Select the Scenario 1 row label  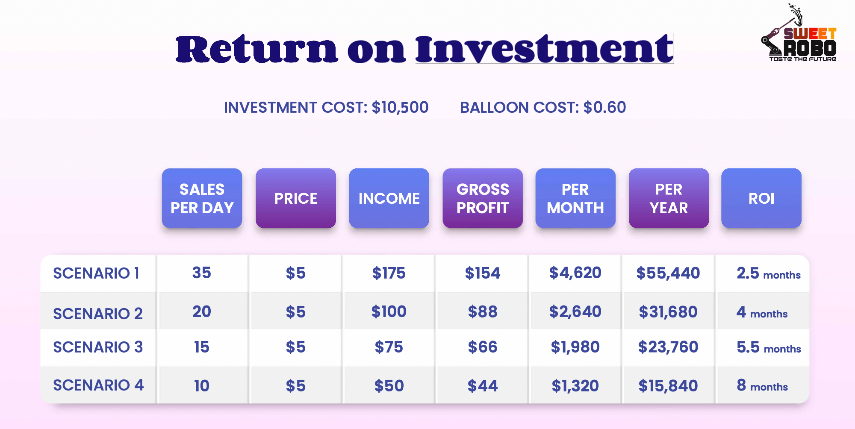tap(96, 273)
